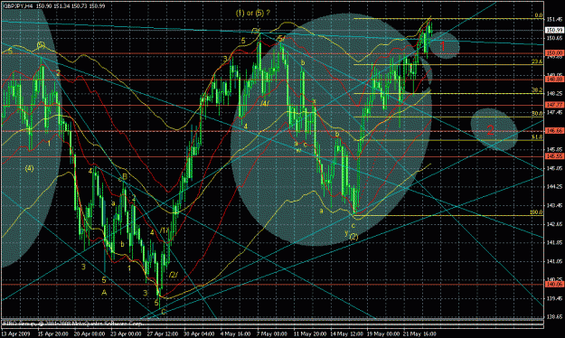The width and height of the screenshot is (565, 338).
Task: Select the "/1/" wave label
Action: [x=165, y=230]
